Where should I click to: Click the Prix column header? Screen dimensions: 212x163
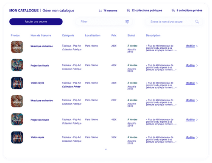114,36
